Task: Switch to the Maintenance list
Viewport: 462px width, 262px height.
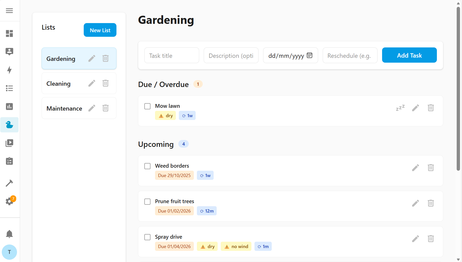Action: (79, 108)
